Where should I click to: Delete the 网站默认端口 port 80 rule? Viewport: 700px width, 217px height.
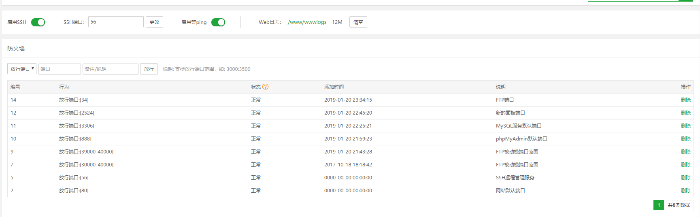click(x=686, y=191)
